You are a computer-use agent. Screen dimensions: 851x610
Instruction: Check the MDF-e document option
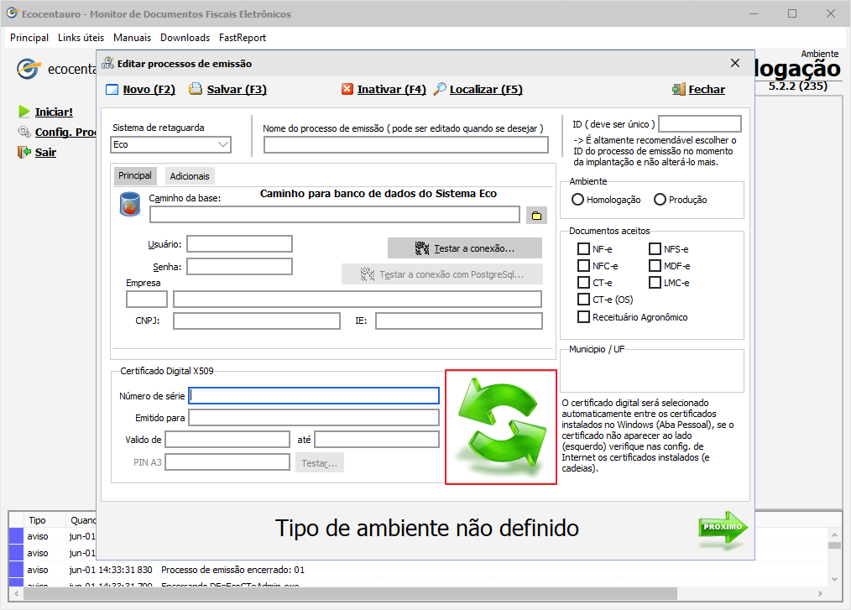click(655, 266)
